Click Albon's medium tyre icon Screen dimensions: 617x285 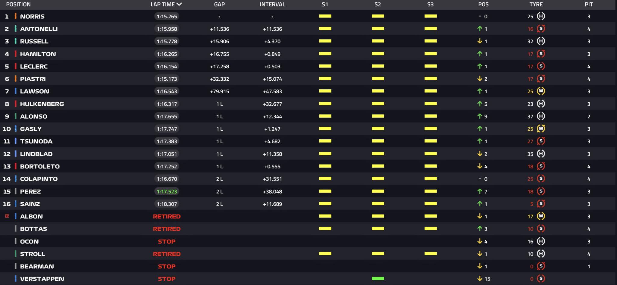click(541, 216)
